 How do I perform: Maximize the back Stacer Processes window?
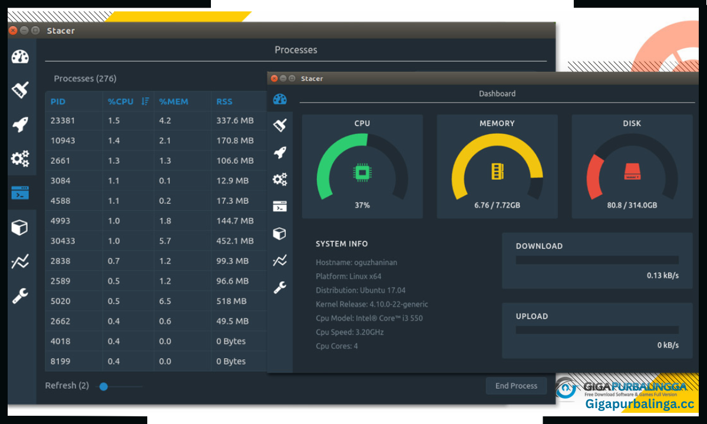click(35, 30)
